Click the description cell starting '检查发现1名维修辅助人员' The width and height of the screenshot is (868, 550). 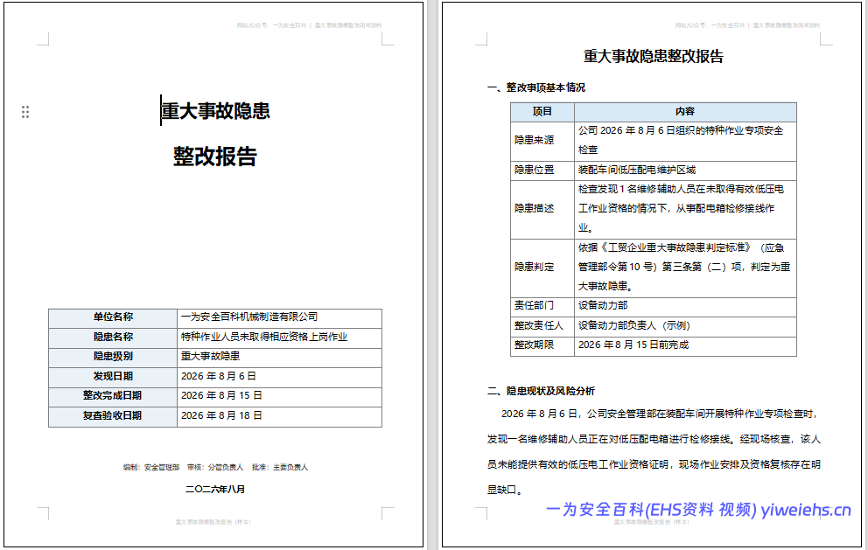click(685, 209)
